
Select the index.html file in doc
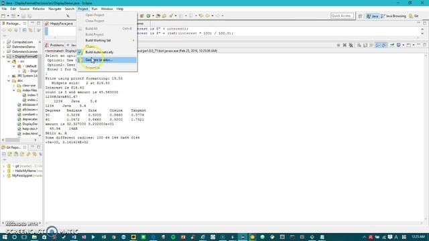(x=27, y=134)
